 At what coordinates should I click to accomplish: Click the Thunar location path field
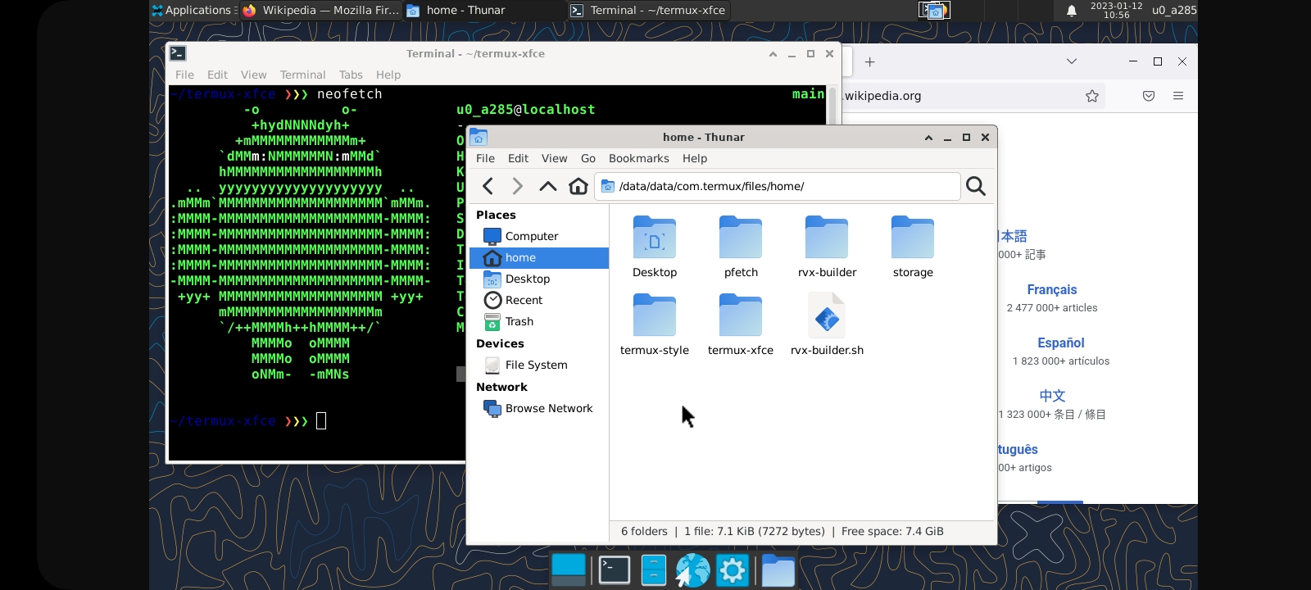pyautogui.click(x=778, y=186)
